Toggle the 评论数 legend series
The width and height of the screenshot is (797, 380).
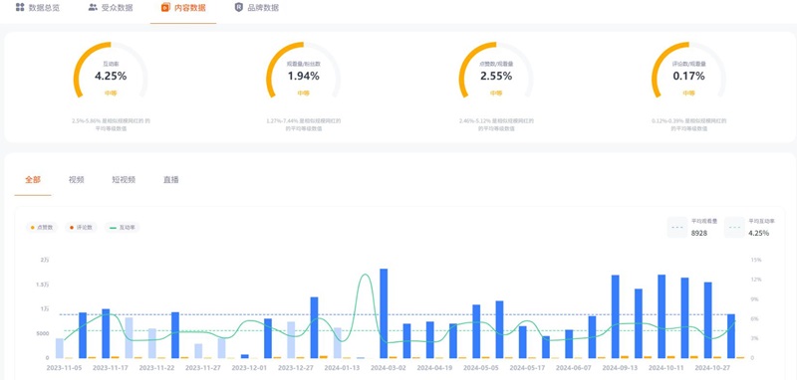(x=81, y=227)
